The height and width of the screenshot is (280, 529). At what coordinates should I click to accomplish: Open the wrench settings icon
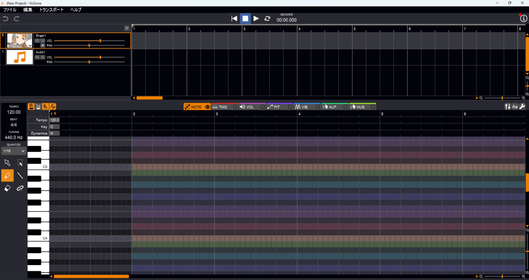click(522, 107)
